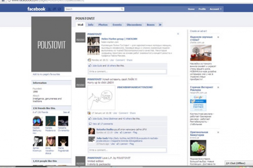Open the Chat (Offline) bar
The height and width of the screenshot is (168, 253).
[238, 163]
